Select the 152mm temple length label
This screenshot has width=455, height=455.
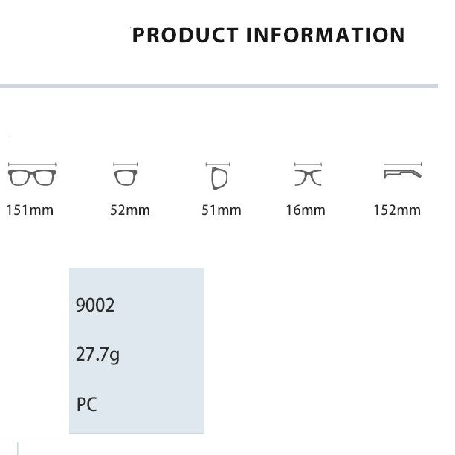click(397, 210)
